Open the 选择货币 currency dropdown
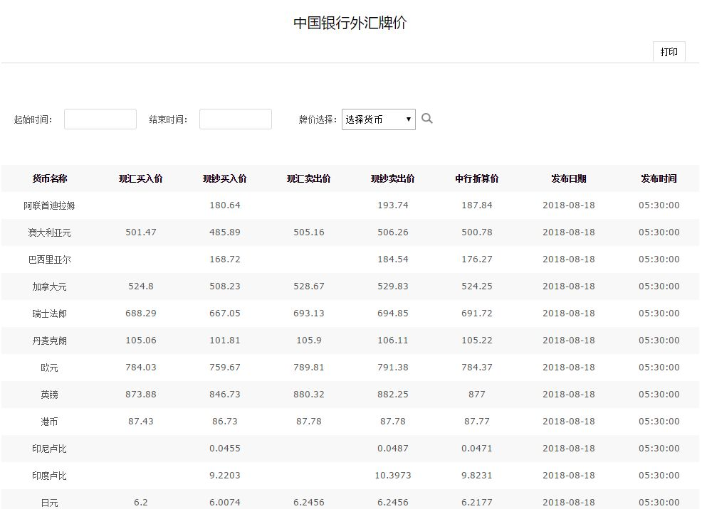The height and width of the screenshot is (509, 702). pyautogui.click(x=378, y=119)
